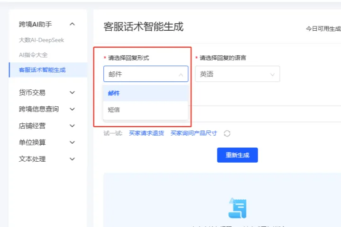341x227 pixels.
Task: Choose 短信 option in dropdown list
Action: coord(145,110)
